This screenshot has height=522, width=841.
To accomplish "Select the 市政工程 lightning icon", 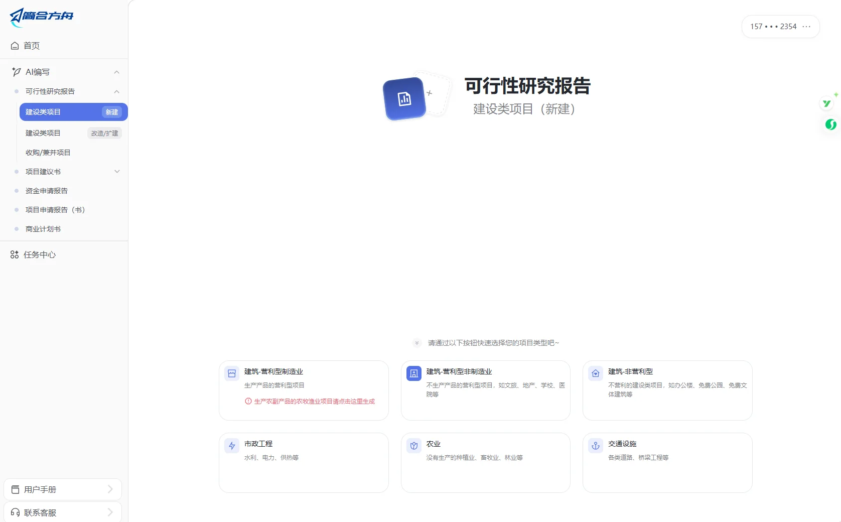I will coord(231,446).
